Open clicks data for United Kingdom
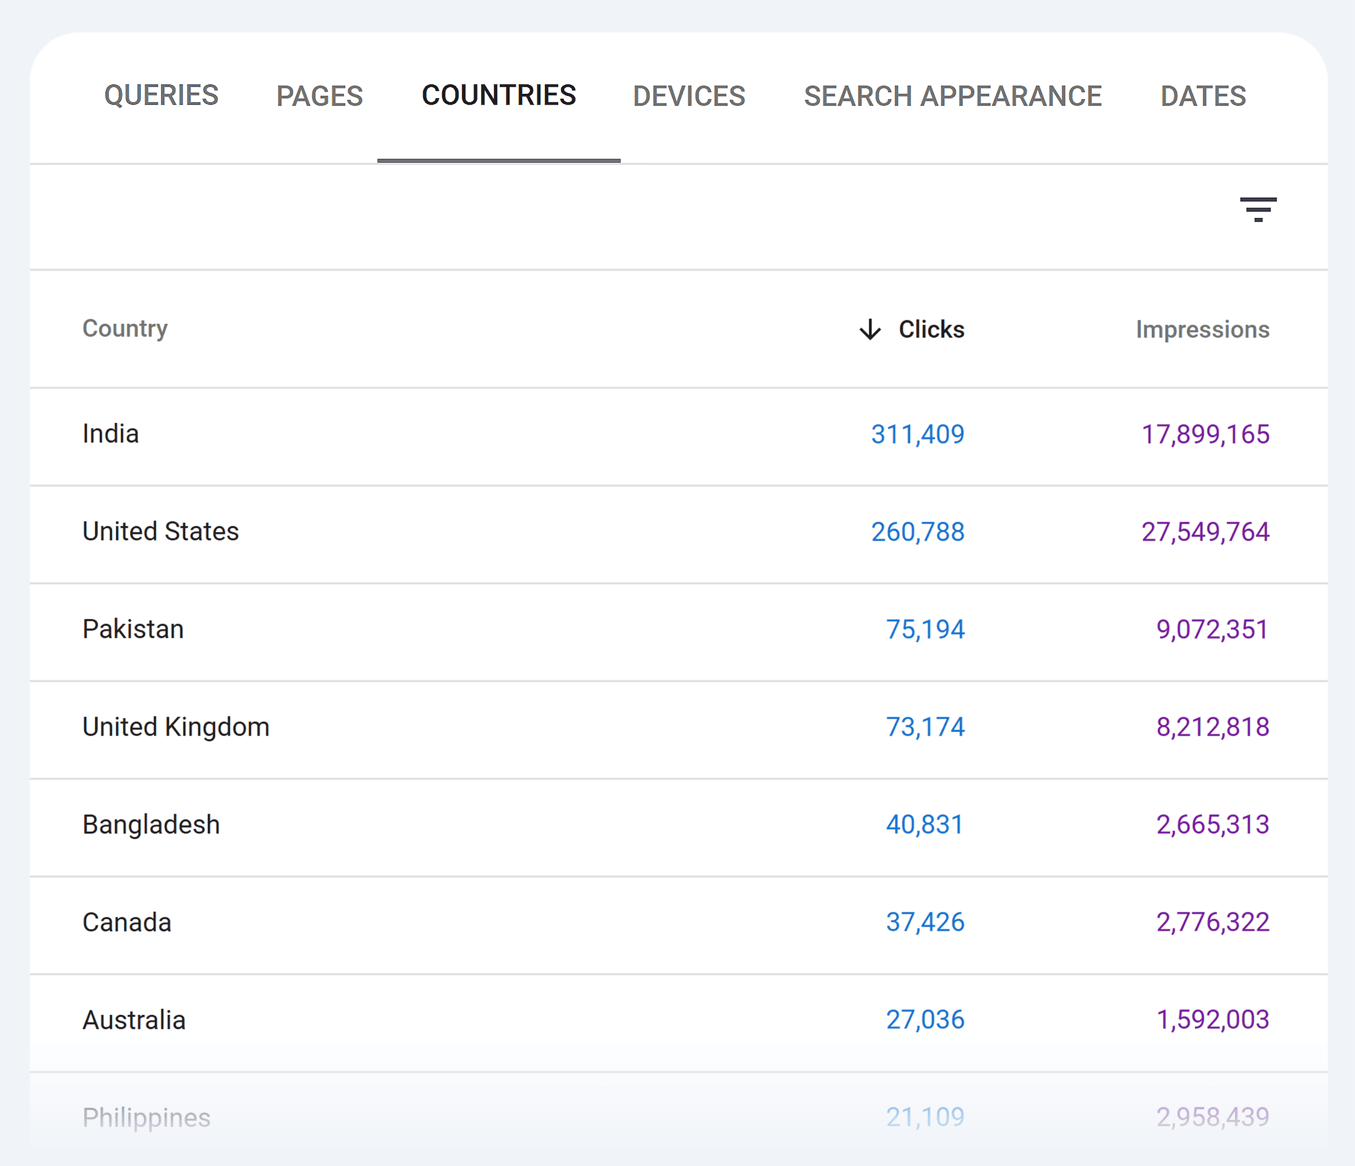This screenshot has height=1166, width=1355. (x=924, y=726)
